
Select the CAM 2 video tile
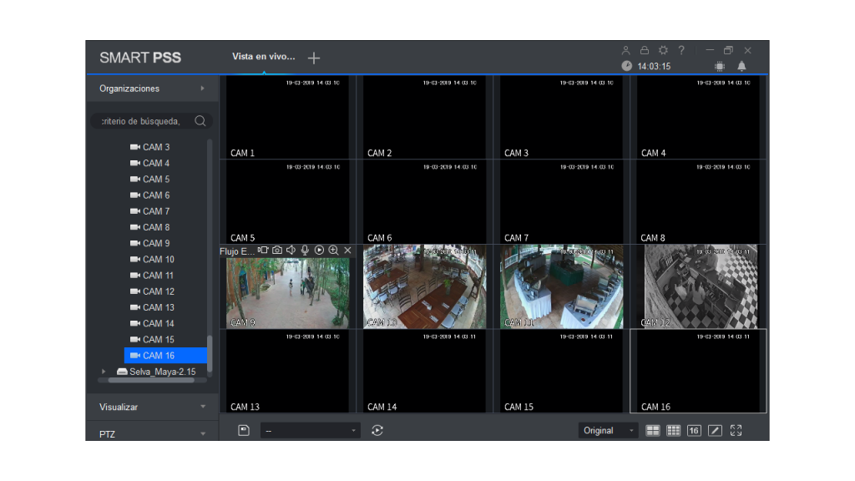point(424,117)
